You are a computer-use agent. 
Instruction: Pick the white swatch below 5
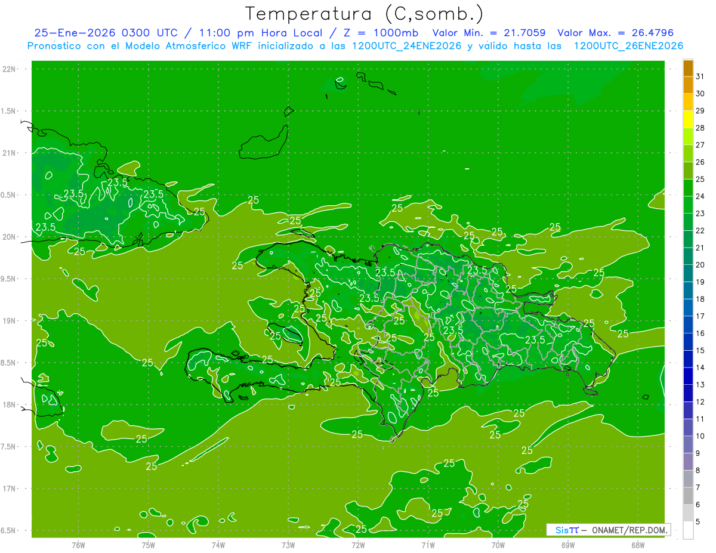point(688,530)
